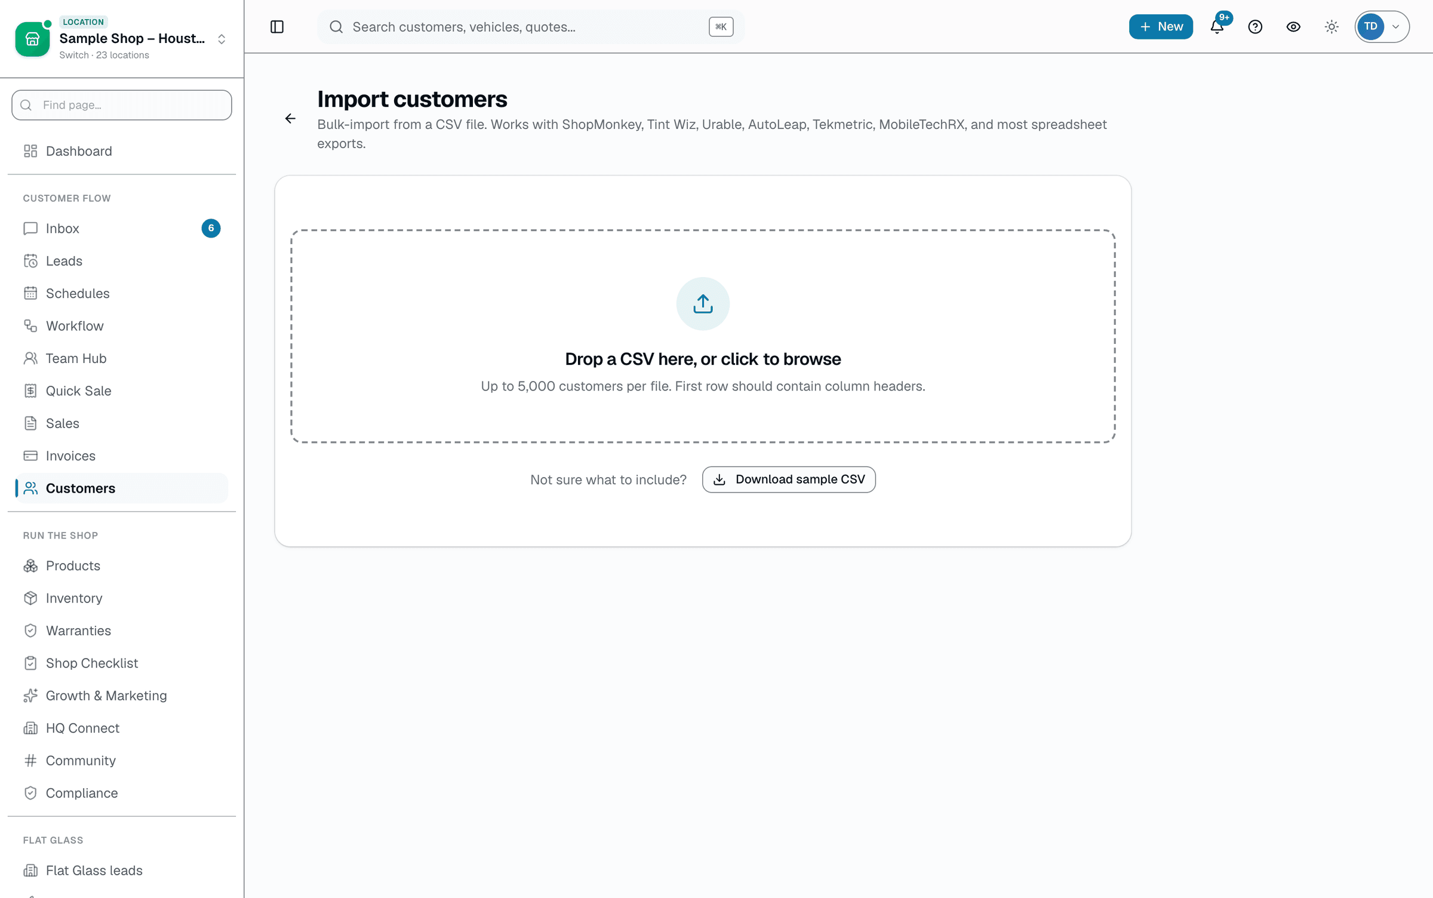Screen dimensions: 1433x898
Task: Go to Leads
Action: [122, 261]
